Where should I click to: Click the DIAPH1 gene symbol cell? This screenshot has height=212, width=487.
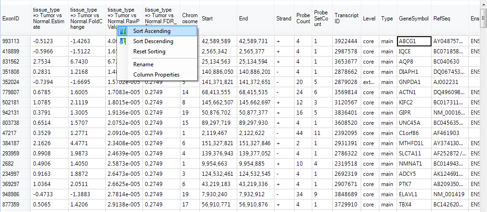(x=414, y=72)
